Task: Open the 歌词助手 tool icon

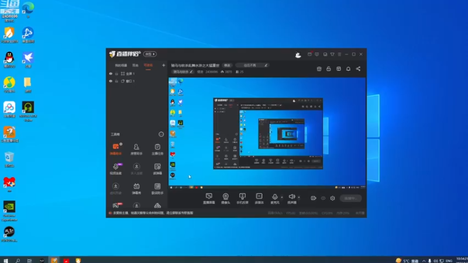Action: tap(157, 188)
